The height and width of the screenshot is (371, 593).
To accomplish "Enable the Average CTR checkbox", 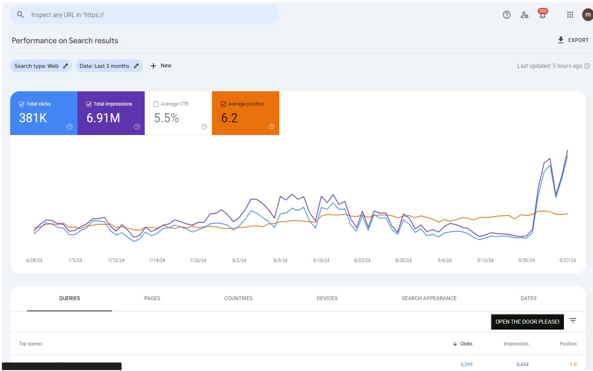I will pyautogui.click(x=156, y=104).
